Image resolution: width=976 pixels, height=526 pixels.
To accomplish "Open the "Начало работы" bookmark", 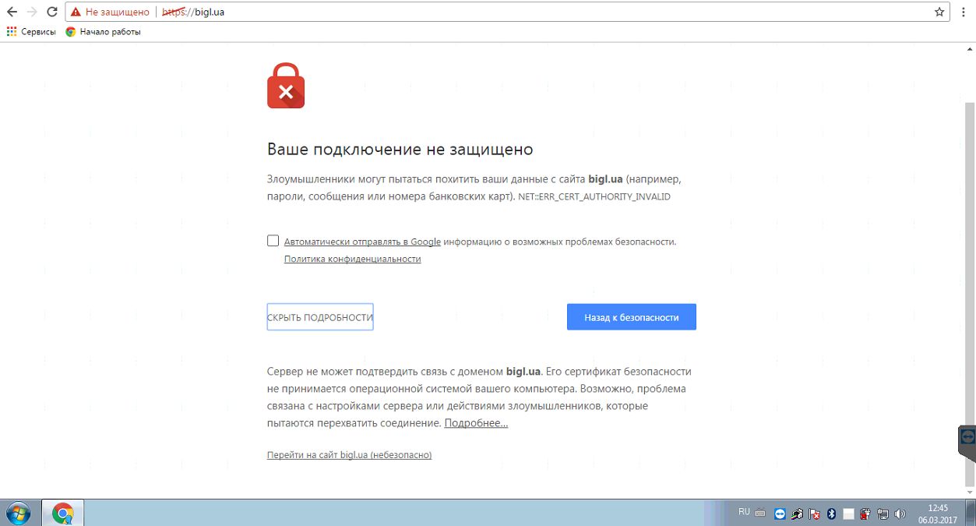I will click(103, 32).
